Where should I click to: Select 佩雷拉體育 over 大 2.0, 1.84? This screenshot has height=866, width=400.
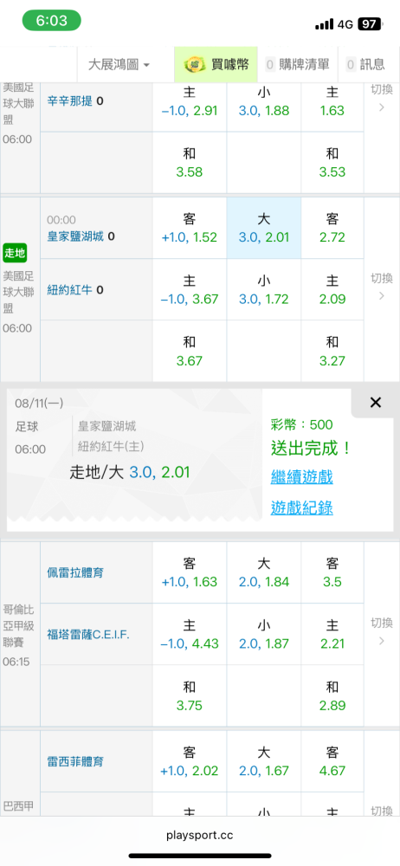(264, 572)
